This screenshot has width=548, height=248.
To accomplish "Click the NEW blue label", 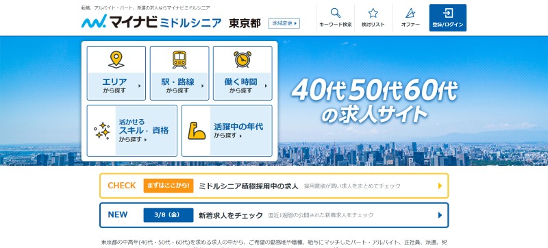I will (118, 214).
